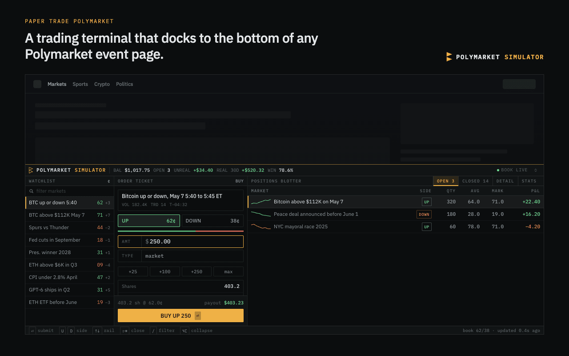Click the cents unit icon in the Watchlist header
The width and height of the screenshot is (569, 356).
(109, 181)
